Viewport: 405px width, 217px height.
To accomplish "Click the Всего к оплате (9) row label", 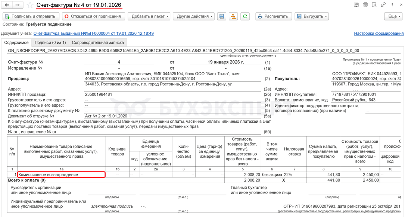I will (x=27, y=180).
